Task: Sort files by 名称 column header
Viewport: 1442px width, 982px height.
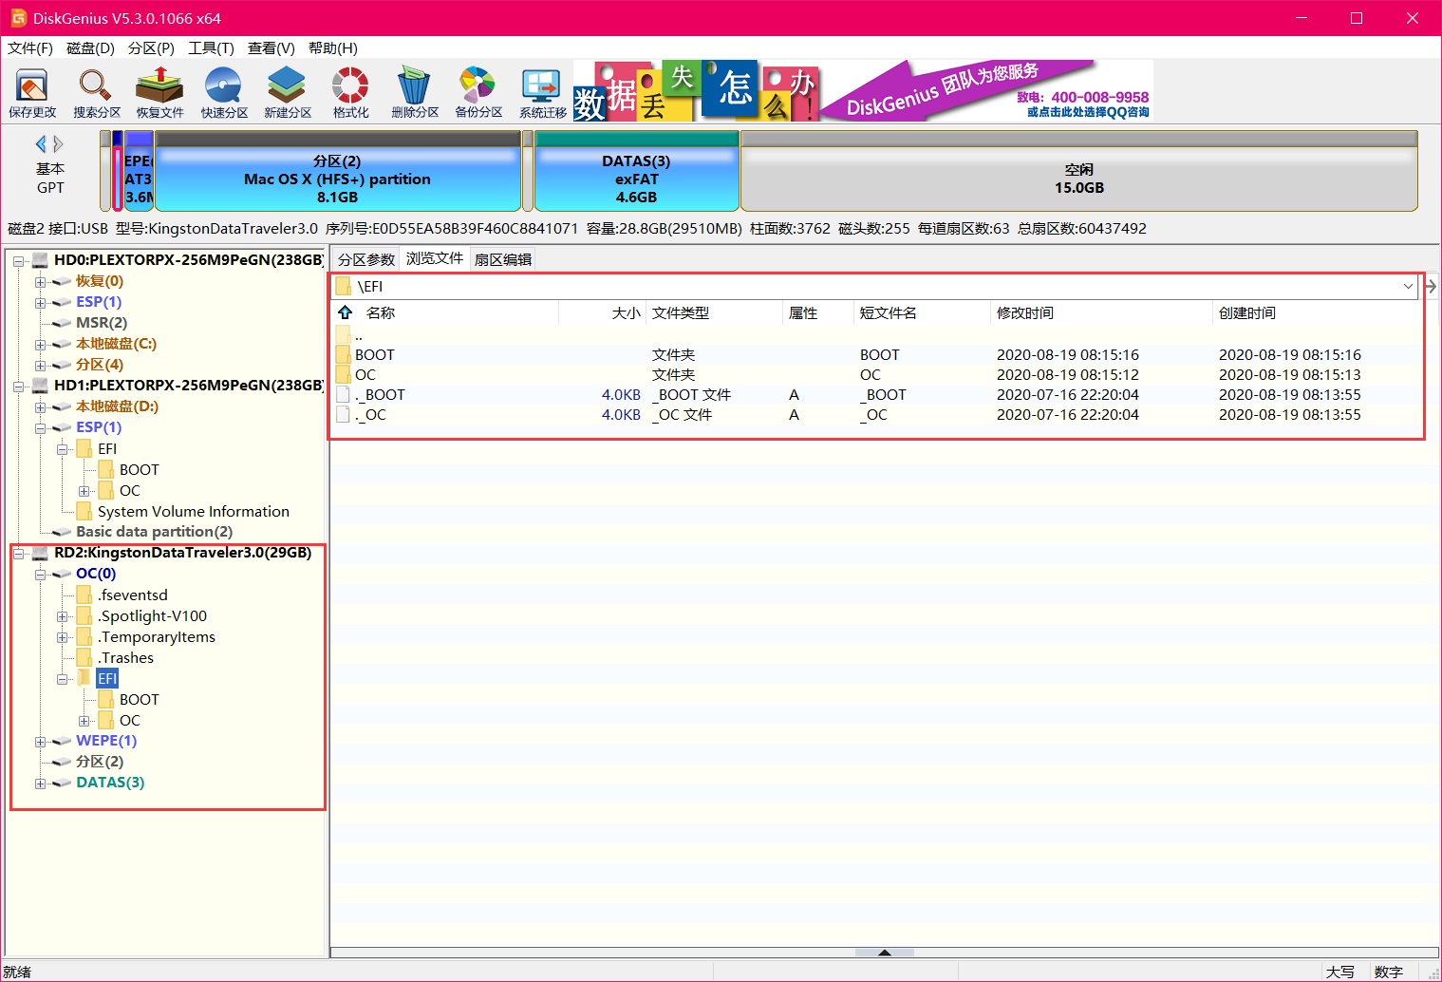Action: pos(381,312)
